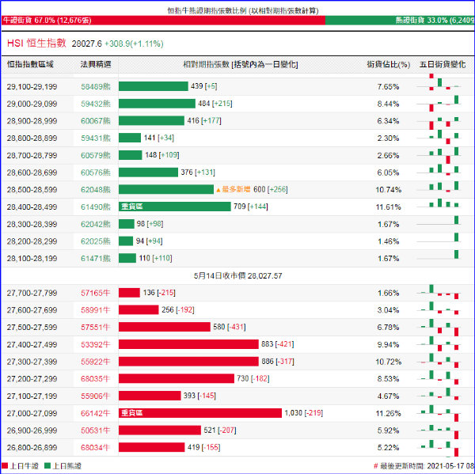Open warrant link 60579熊

(96, 155)
